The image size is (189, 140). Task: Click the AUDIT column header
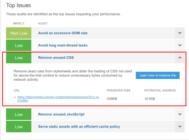pos(43,23)
